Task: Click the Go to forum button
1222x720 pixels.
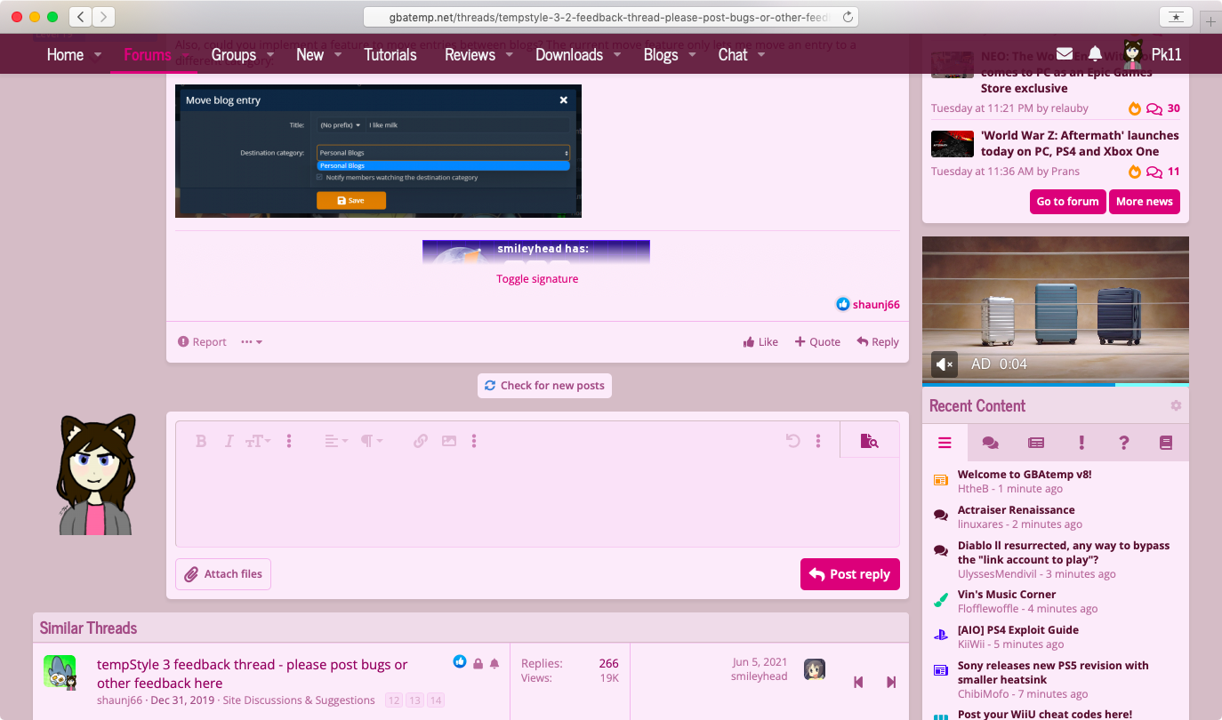Action: click(1067, 202)
